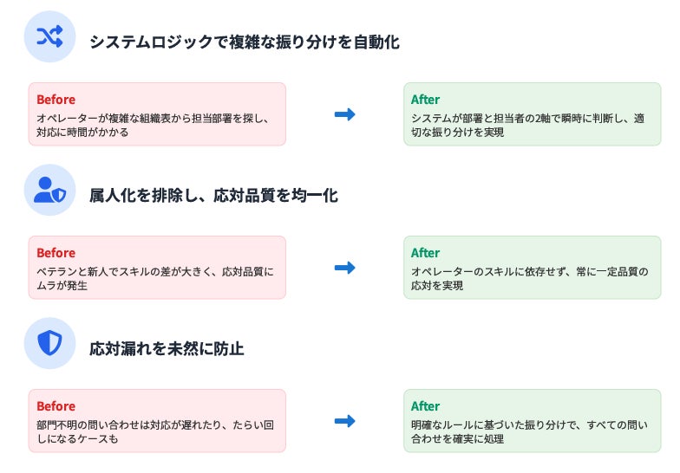Select the green After label in the third card

(425, 406)
